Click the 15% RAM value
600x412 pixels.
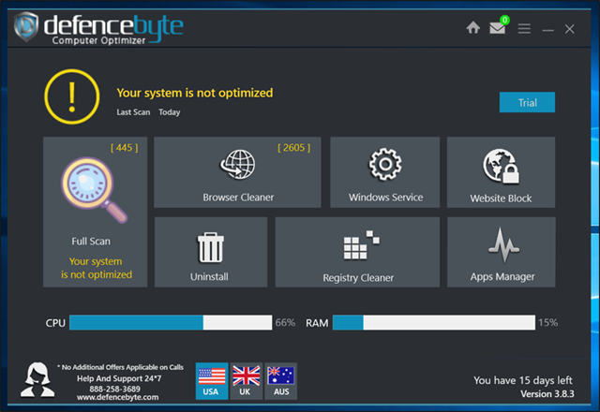[x=547, y=323]
